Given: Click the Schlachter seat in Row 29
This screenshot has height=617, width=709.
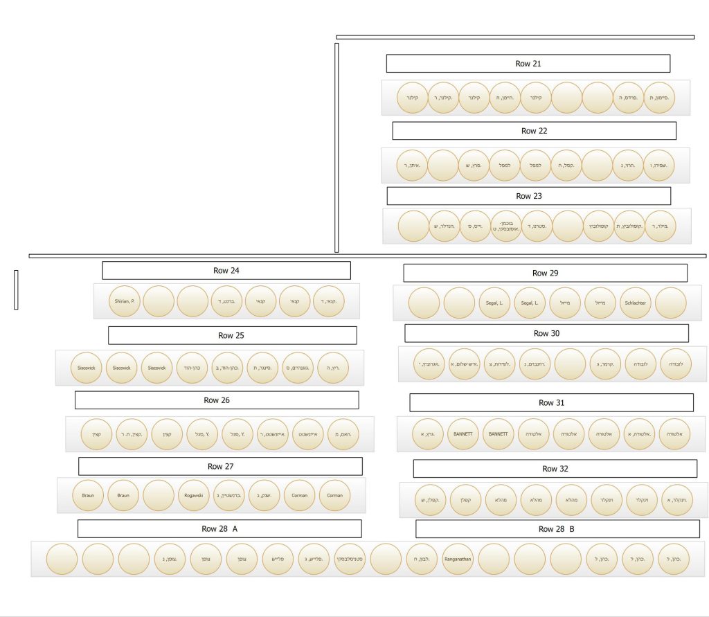Looking at the screenshot, I should coord(636,303).
